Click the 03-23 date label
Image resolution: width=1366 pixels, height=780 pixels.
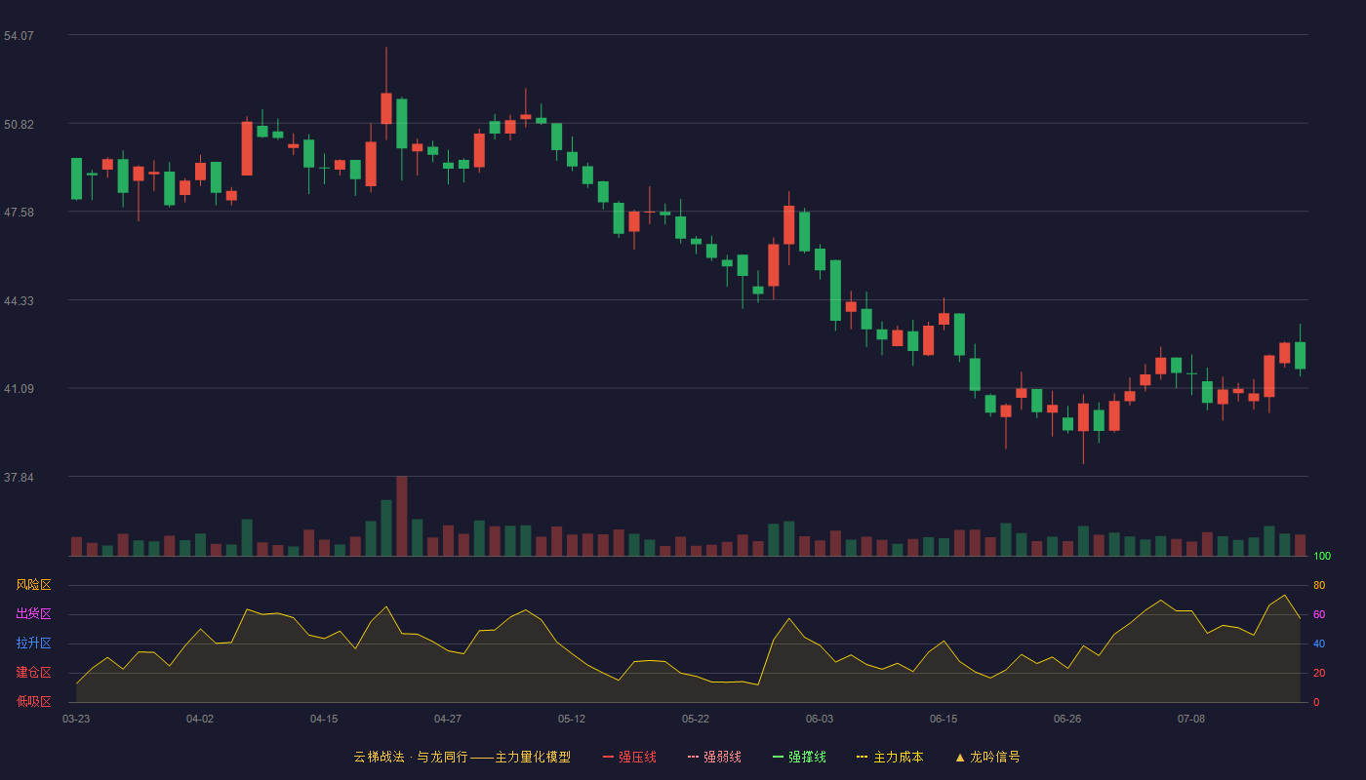click(x=76, y=719)
